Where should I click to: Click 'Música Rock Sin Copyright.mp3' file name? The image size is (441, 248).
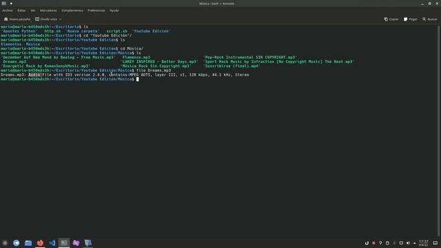pos(156,66)
